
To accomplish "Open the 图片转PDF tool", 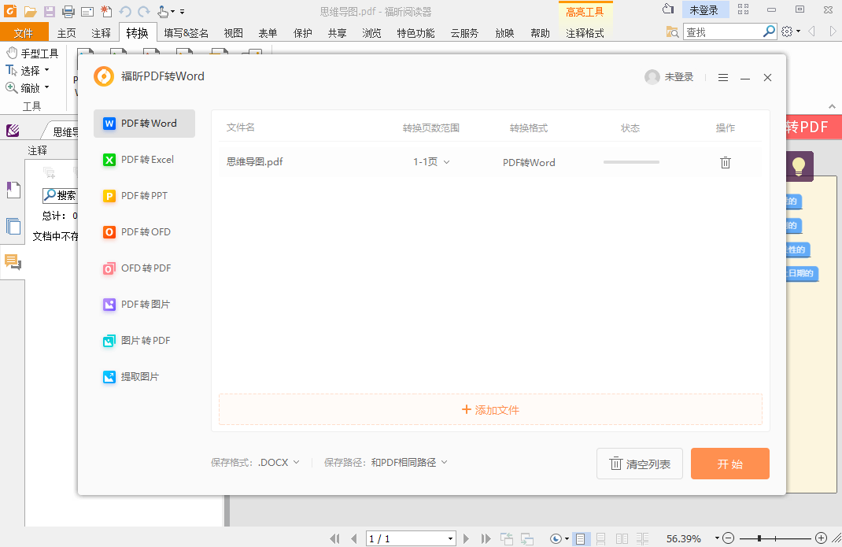I will tap(144, 340).
